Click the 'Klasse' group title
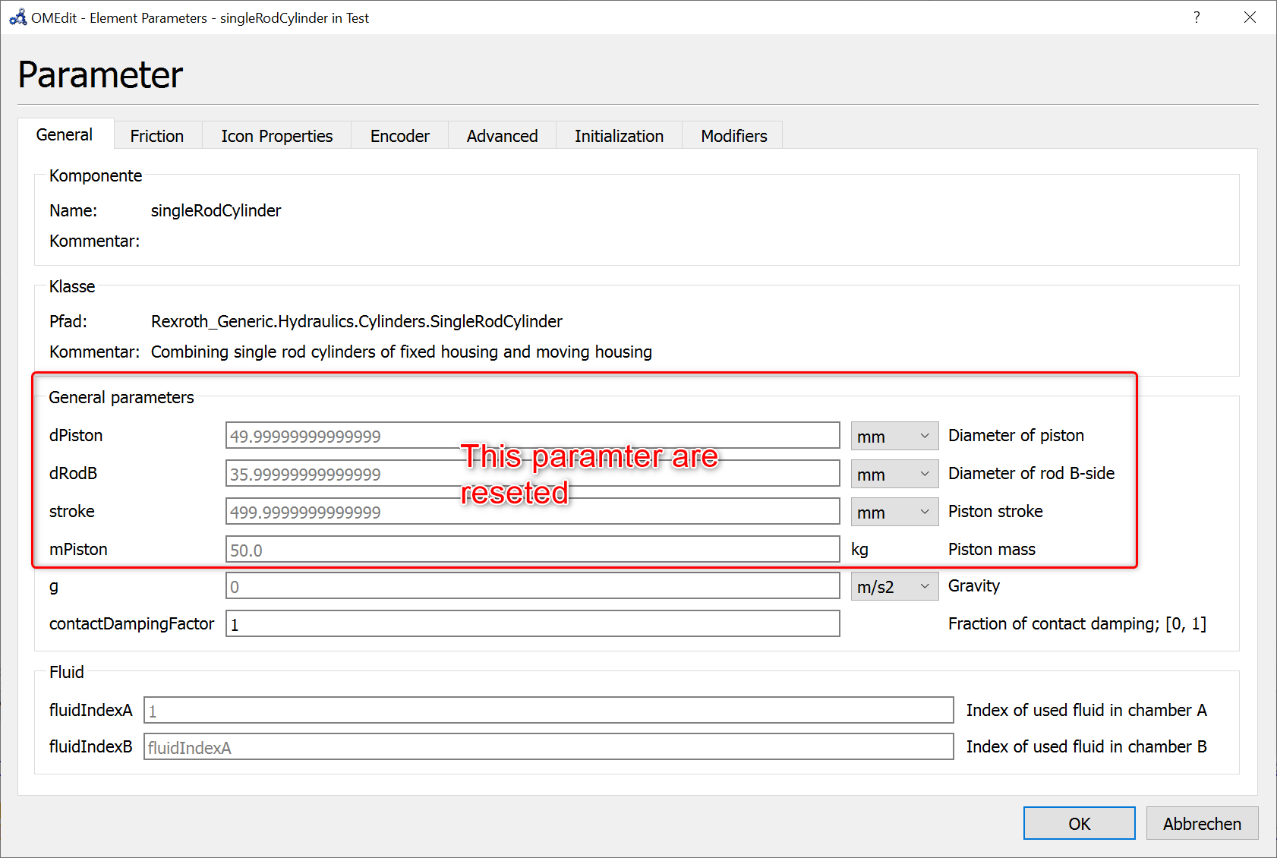1277x858 pixels. pyautogui.click(x=72, y=286)
